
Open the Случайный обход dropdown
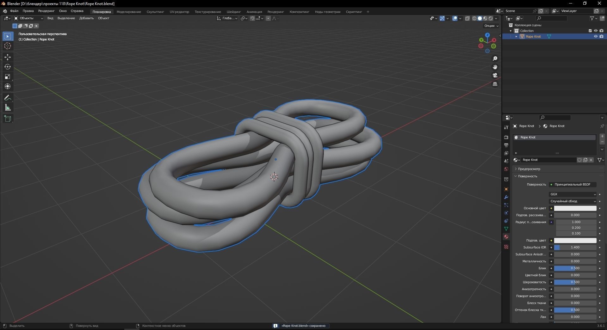[573, 201]
